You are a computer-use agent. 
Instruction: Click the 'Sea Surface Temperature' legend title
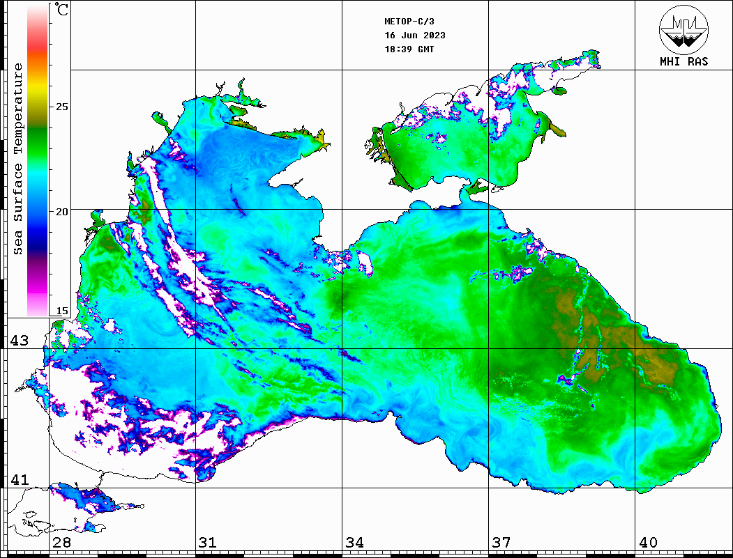pos(18,160)
